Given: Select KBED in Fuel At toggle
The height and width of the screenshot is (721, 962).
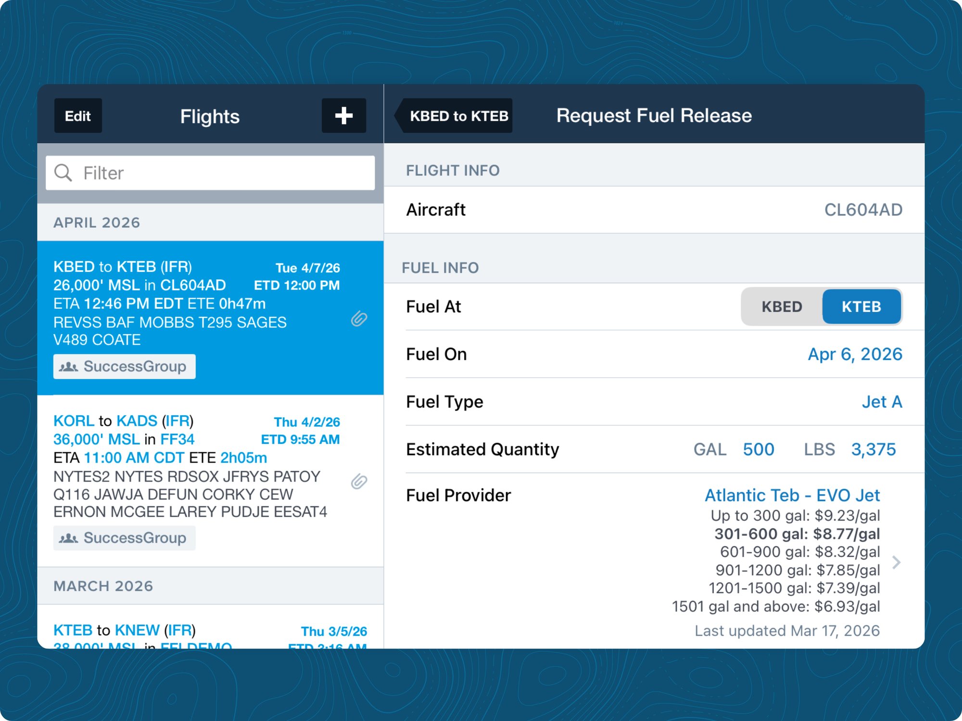Looking at the screenshot, I should [x=782, y=307].
